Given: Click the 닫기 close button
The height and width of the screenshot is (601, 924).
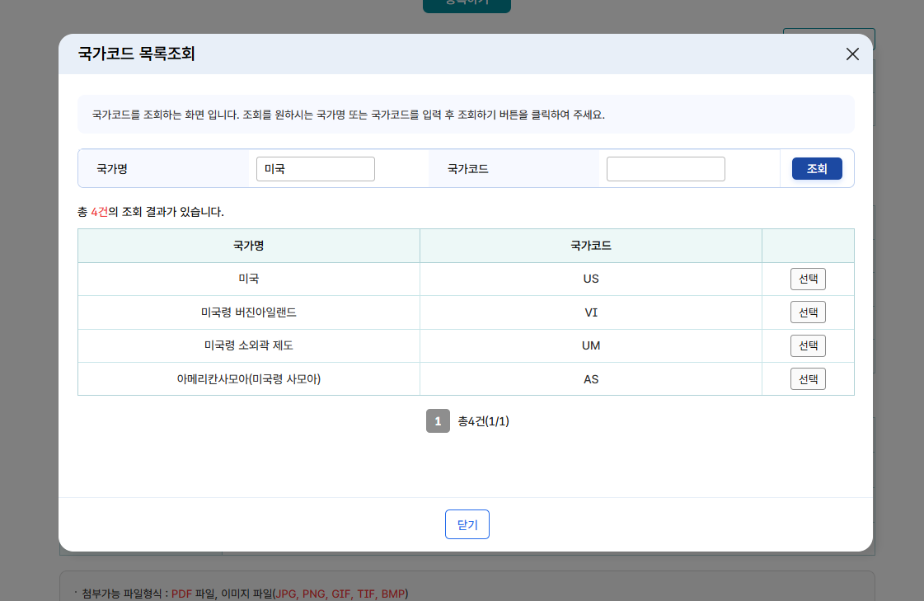Looking at the screenshot, I should click(x=467, y=524).
